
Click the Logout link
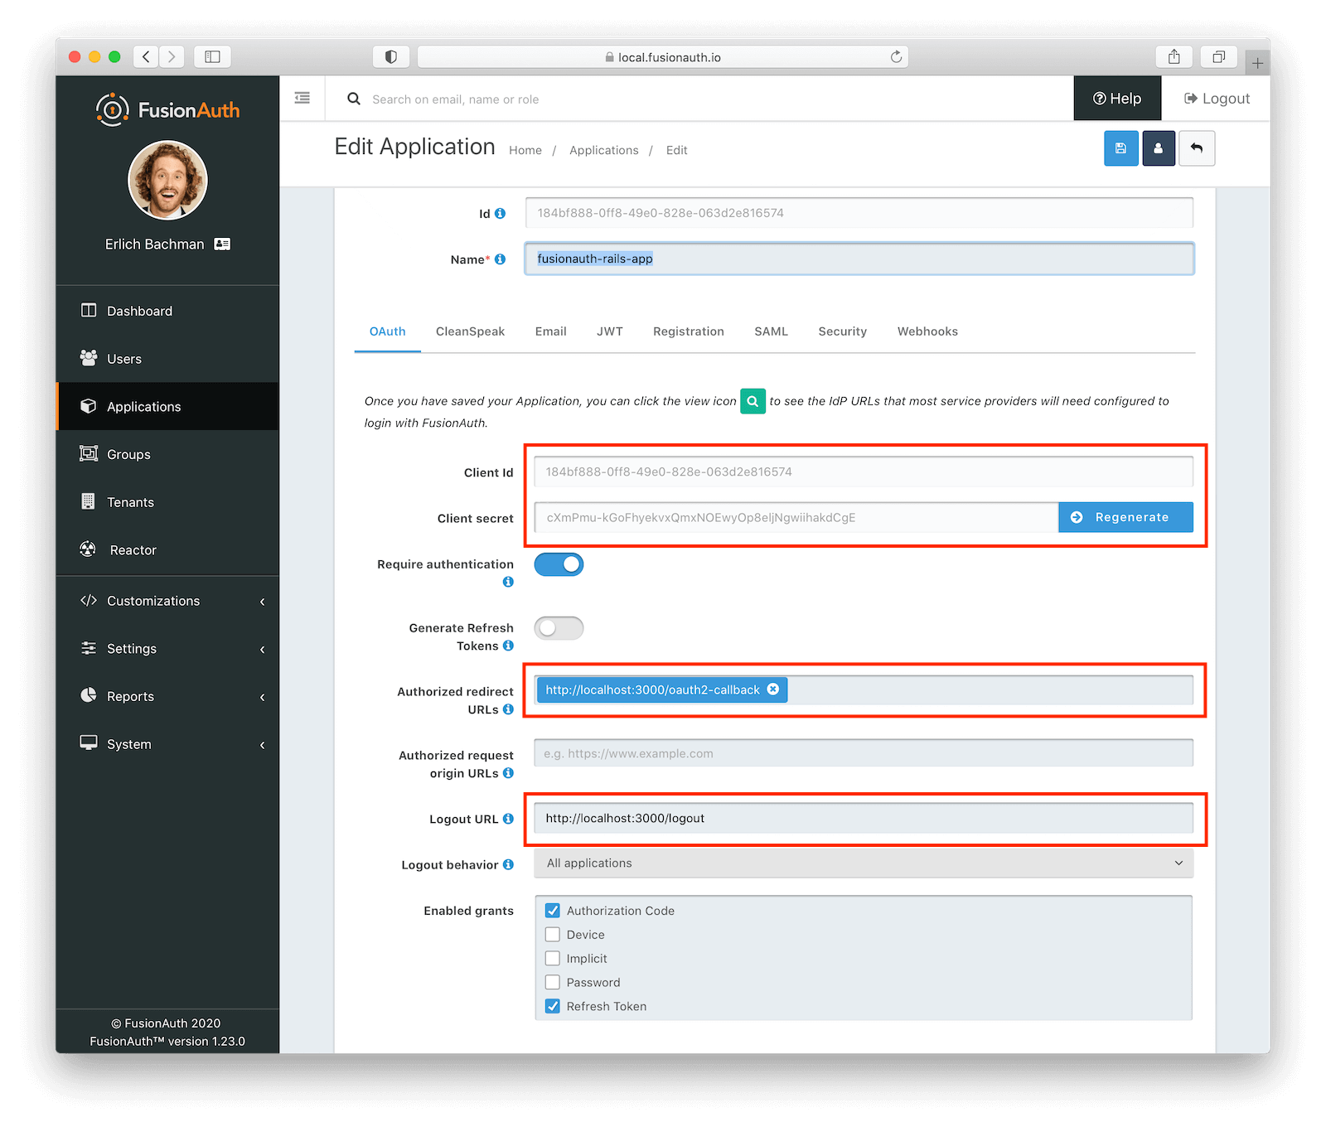(x=1217, y=99)
